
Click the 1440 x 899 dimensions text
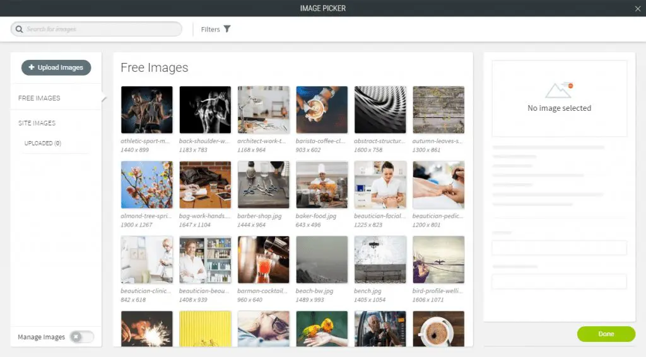[x=135, y=150]
